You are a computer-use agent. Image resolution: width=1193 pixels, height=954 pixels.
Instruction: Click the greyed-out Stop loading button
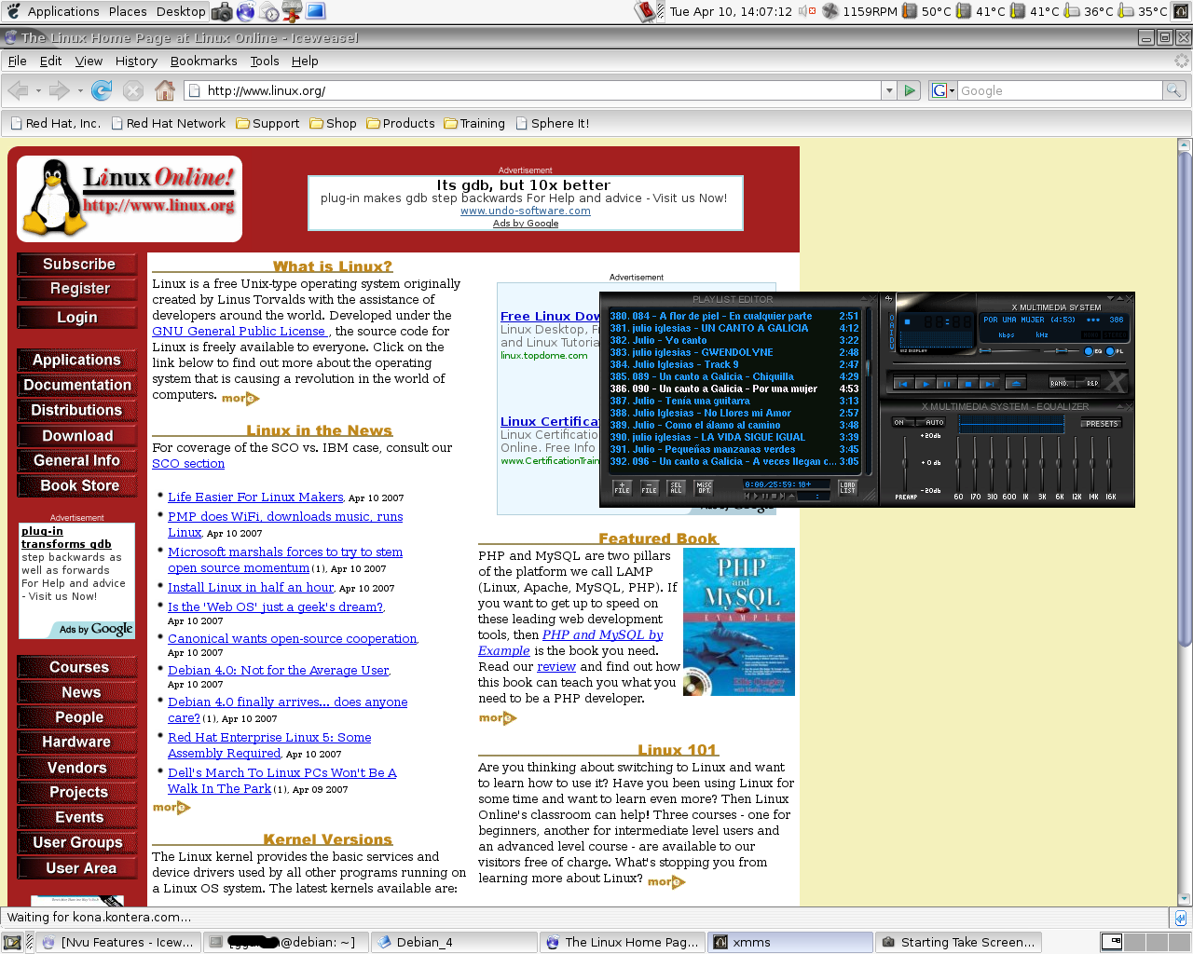133,90
